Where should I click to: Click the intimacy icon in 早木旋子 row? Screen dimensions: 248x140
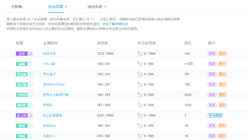pos(140,74)
